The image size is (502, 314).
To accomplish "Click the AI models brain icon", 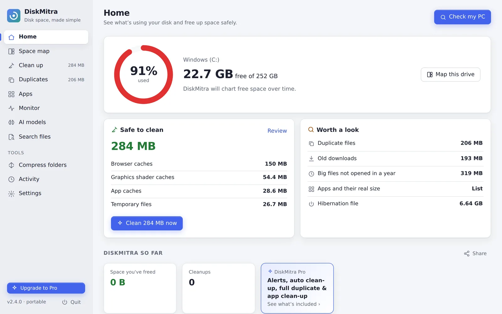I will point(12,122).
